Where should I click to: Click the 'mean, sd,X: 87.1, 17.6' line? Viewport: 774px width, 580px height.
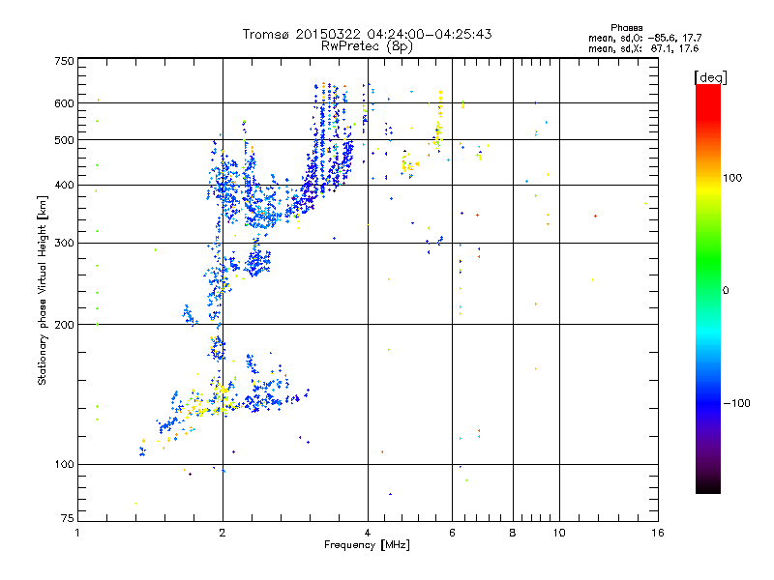click(x=643, y=48)
